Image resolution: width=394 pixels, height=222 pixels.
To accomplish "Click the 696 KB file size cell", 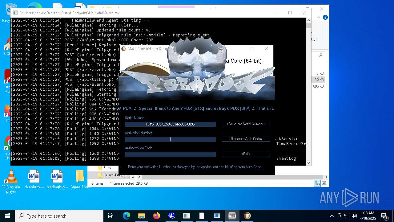I will (x=318, y=86).
